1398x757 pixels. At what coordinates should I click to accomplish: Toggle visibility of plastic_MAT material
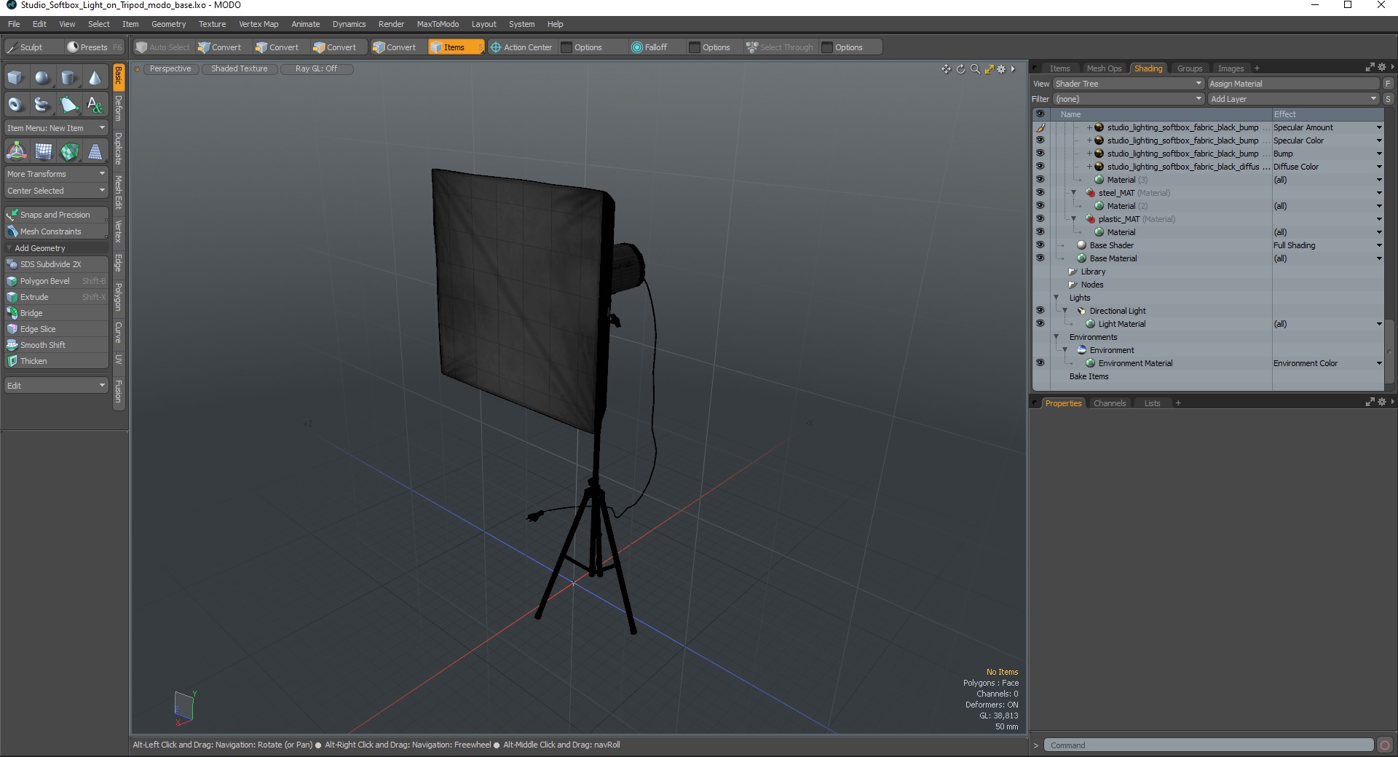[x=1040, y=219]
